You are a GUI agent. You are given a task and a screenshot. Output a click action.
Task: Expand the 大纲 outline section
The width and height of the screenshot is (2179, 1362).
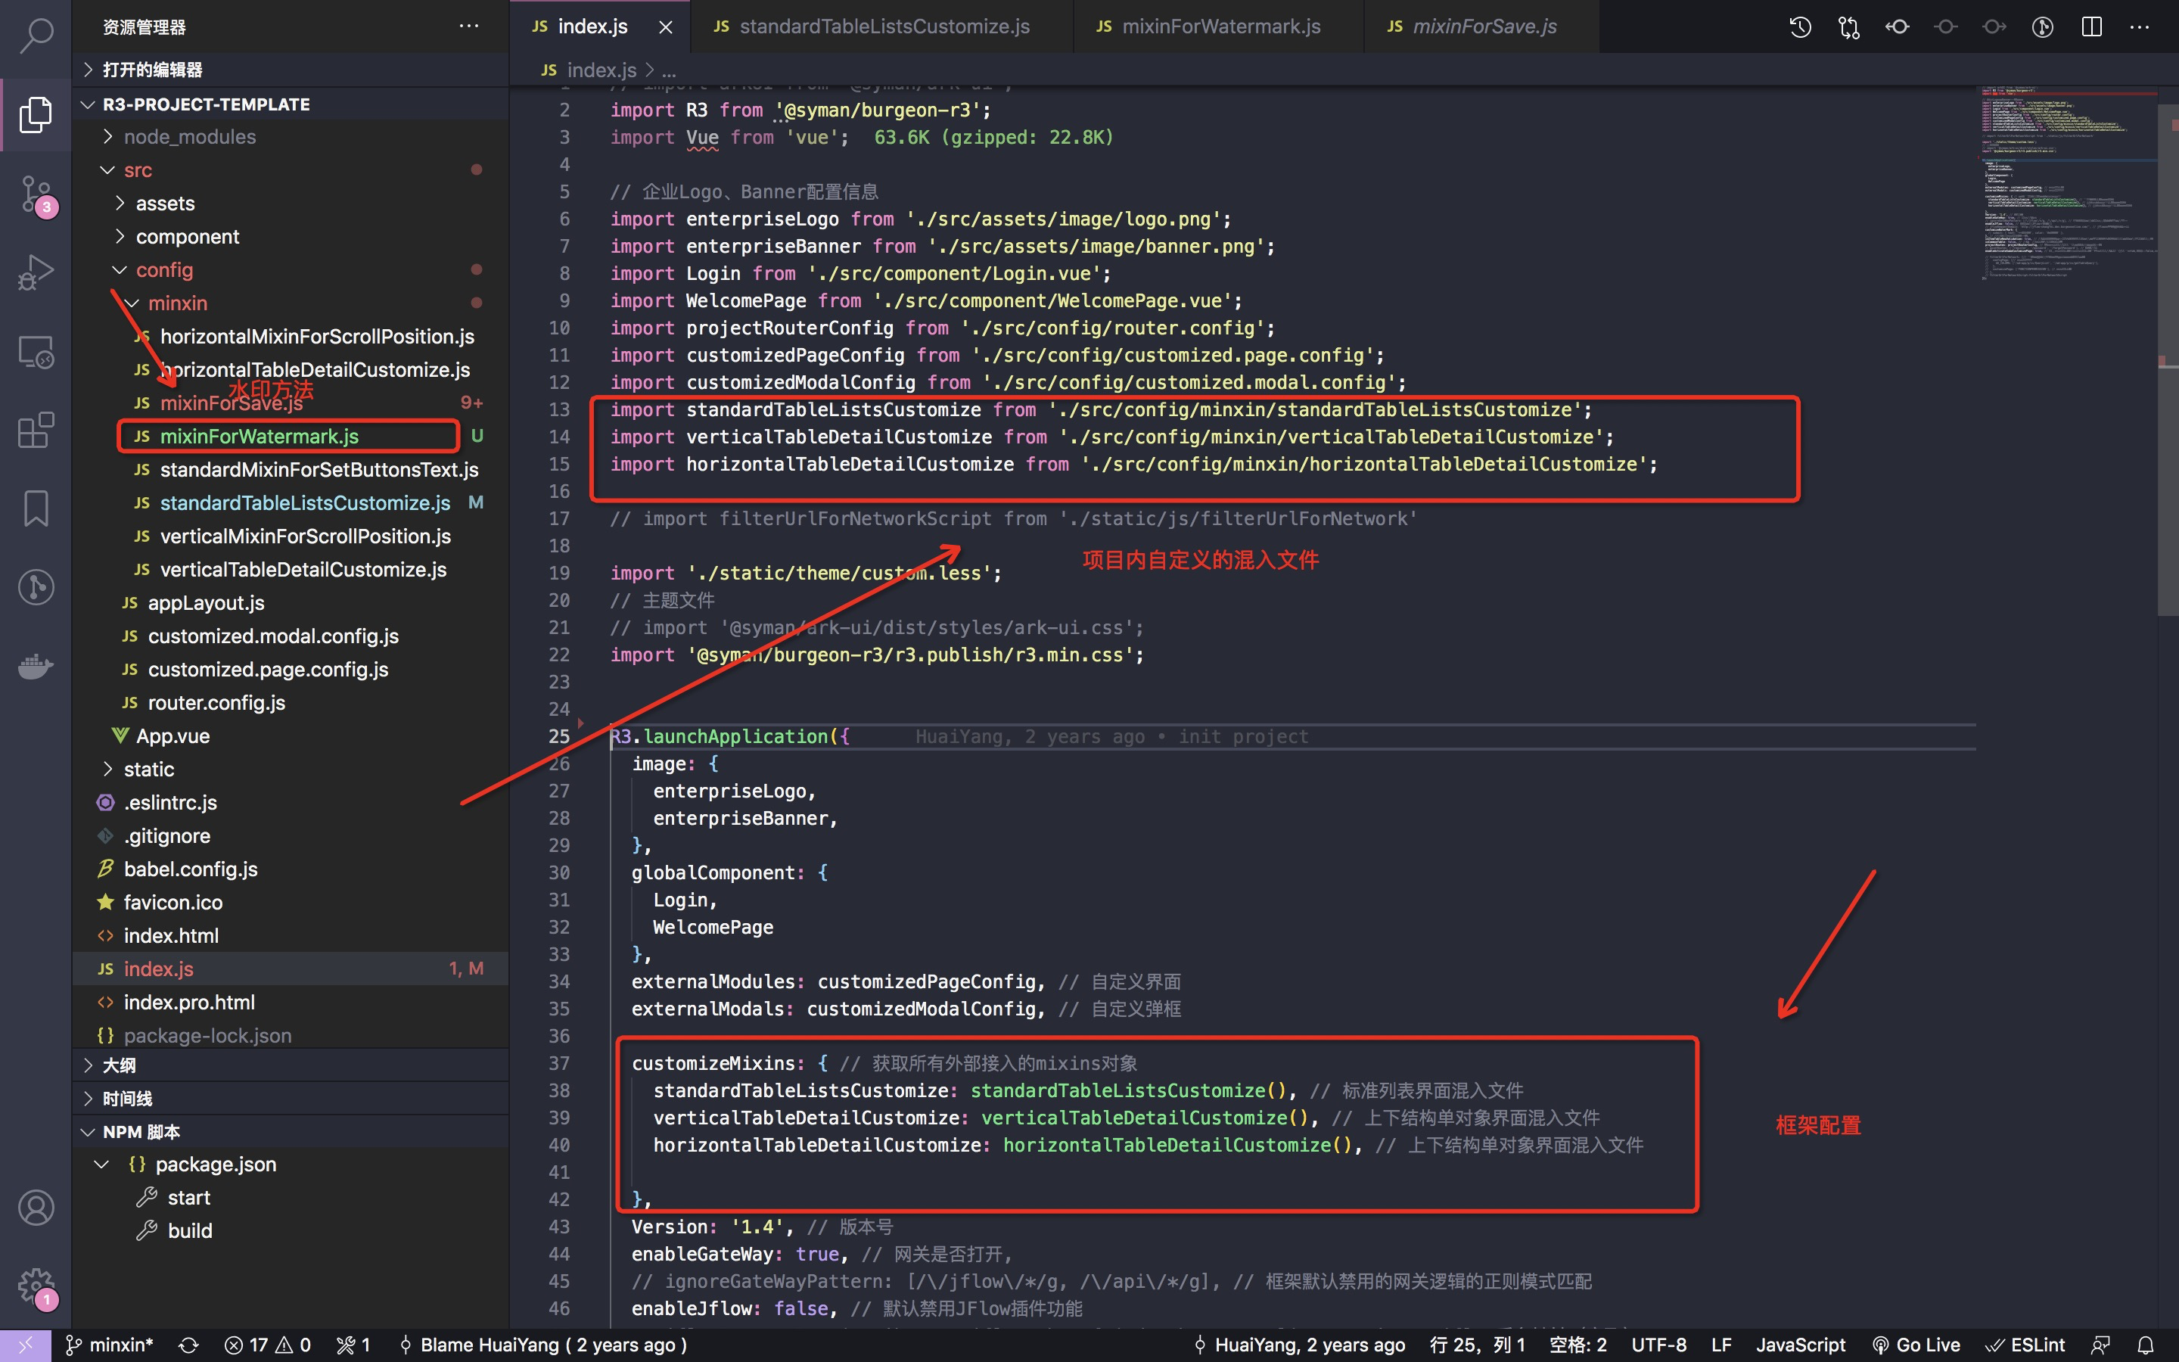tap(290, 1065)
